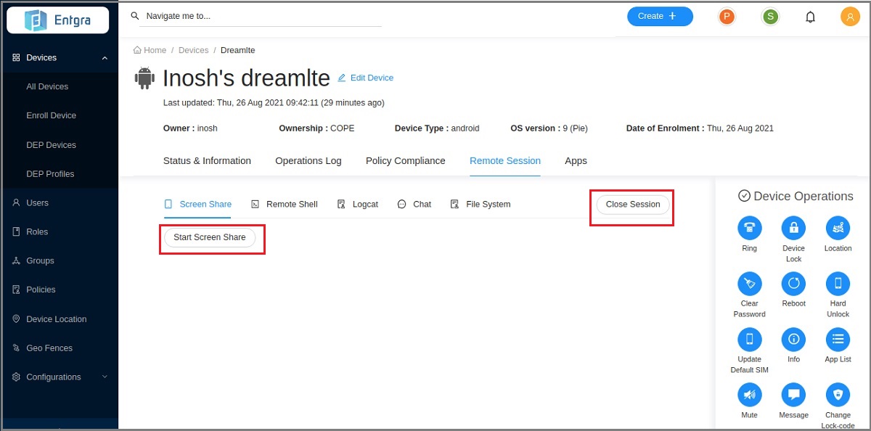Click the App List operation icon
Viewport: 871px width, 431px height.
[838, 339]
